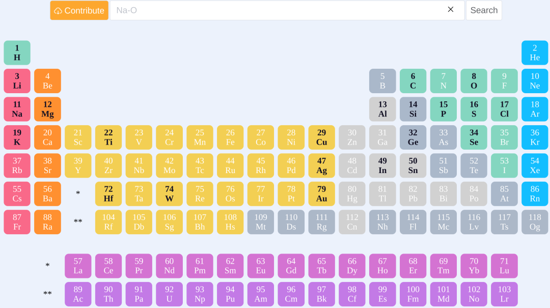Click the Search button
This screenshot has height=308, width=550.
pos(484,10)
